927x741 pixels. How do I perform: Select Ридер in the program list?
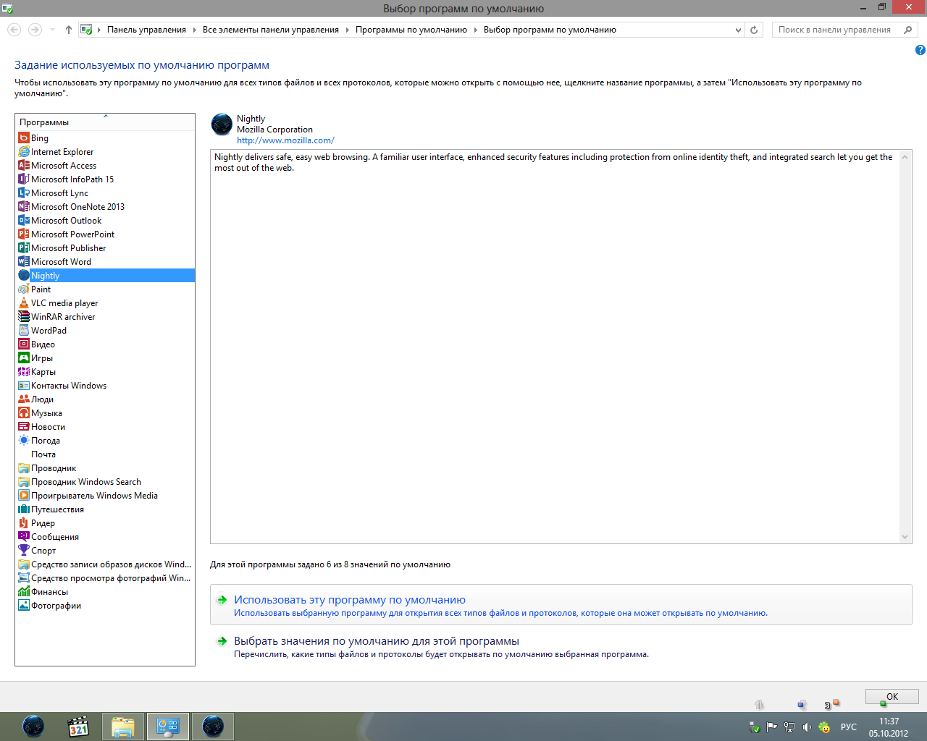coord(43,523)
